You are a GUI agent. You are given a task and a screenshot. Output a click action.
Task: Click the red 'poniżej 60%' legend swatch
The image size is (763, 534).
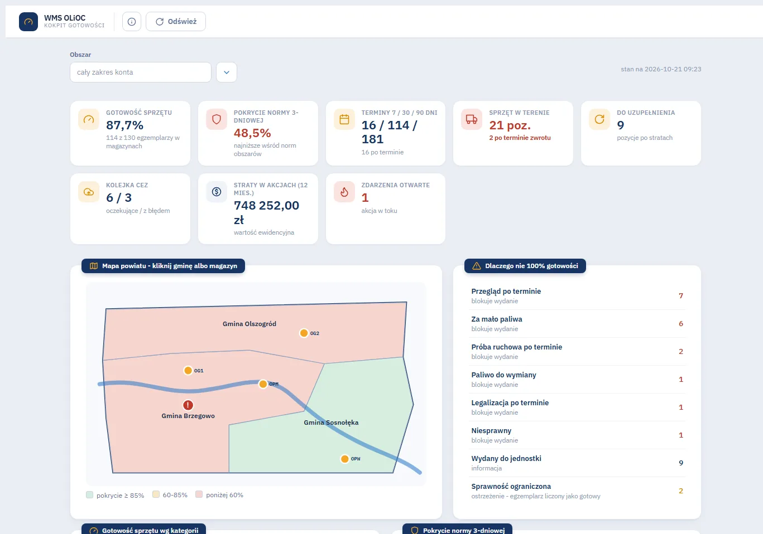point(199,494)
